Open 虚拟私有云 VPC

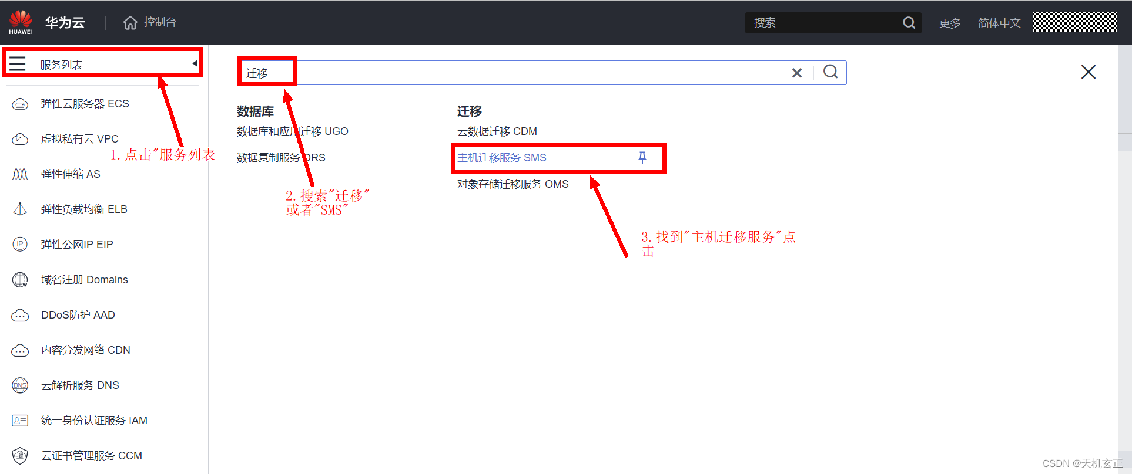pyautogui.click(x=79, y=139)
